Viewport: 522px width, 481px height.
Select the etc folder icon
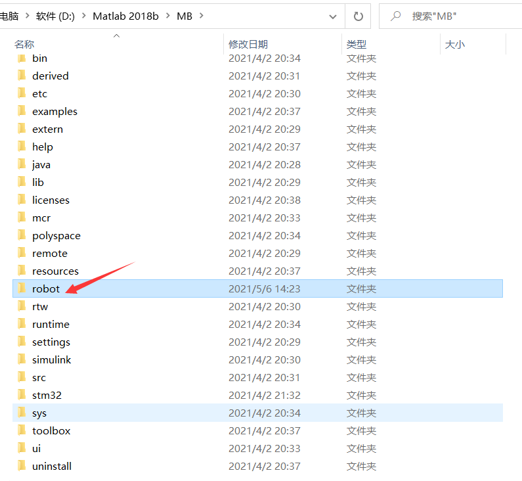click(22, 93)
